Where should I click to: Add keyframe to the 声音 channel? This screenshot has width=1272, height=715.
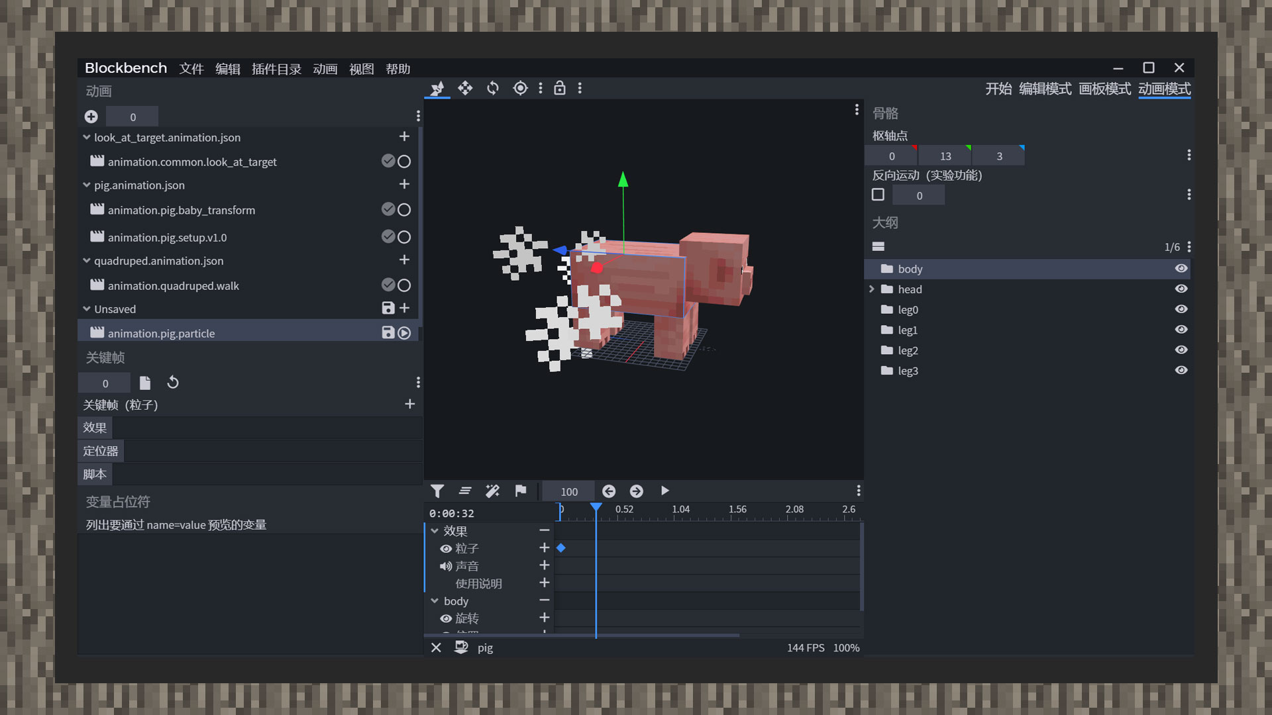[x=545, y=565]
